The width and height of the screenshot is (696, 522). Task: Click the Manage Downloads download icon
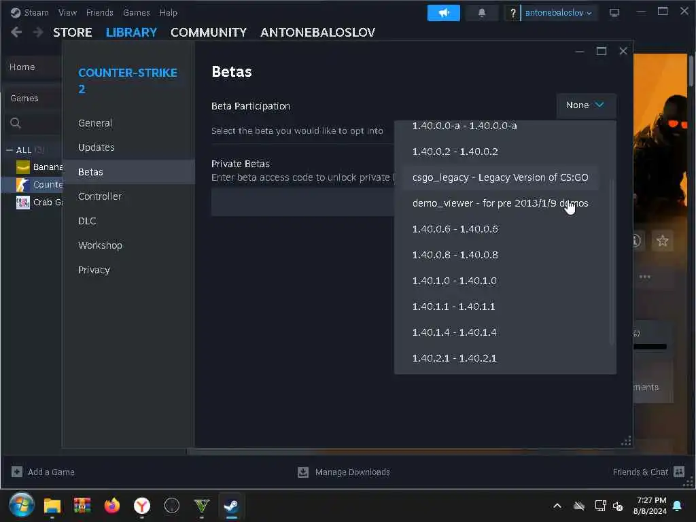click(x=303, y=472)
